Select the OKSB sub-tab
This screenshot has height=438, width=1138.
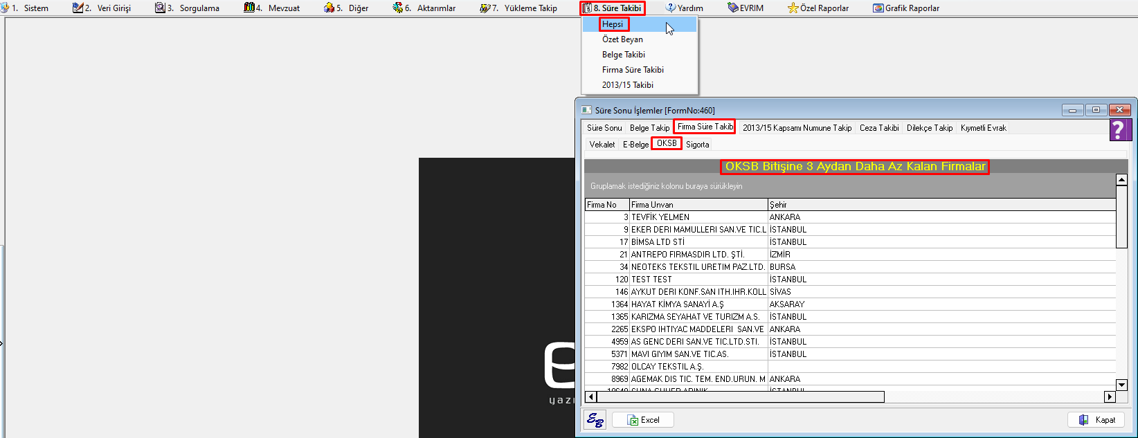point(667,143)
